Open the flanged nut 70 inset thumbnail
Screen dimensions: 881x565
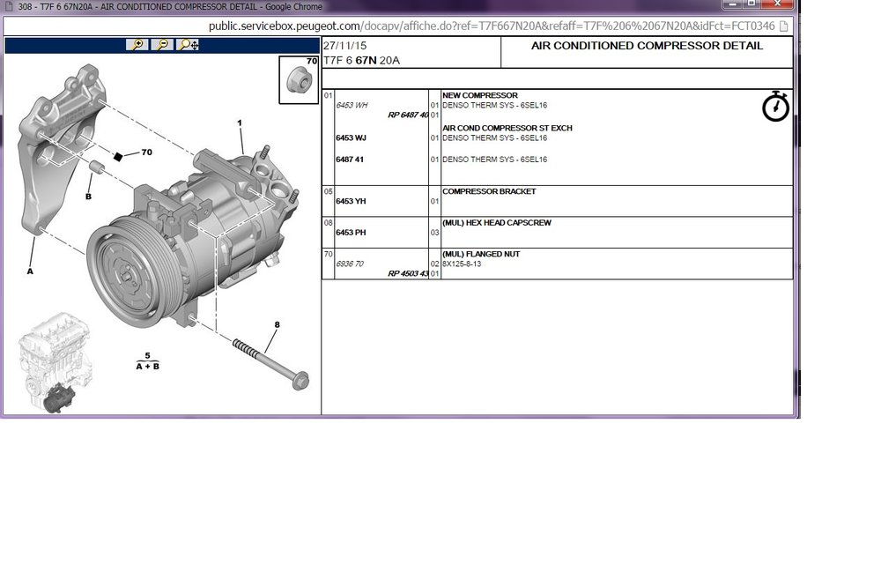[x=299, y=79]
